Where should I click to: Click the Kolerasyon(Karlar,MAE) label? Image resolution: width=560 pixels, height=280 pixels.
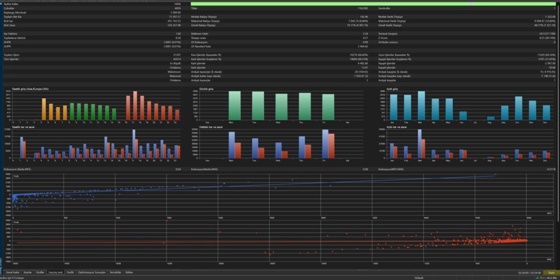(205, 169)
